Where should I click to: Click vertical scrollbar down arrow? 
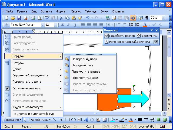[169, 95]
